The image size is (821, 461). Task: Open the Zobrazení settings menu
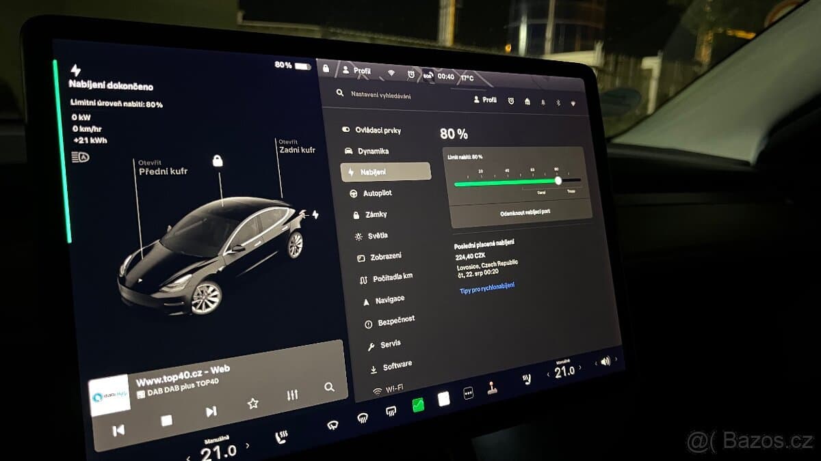point(379,257)
